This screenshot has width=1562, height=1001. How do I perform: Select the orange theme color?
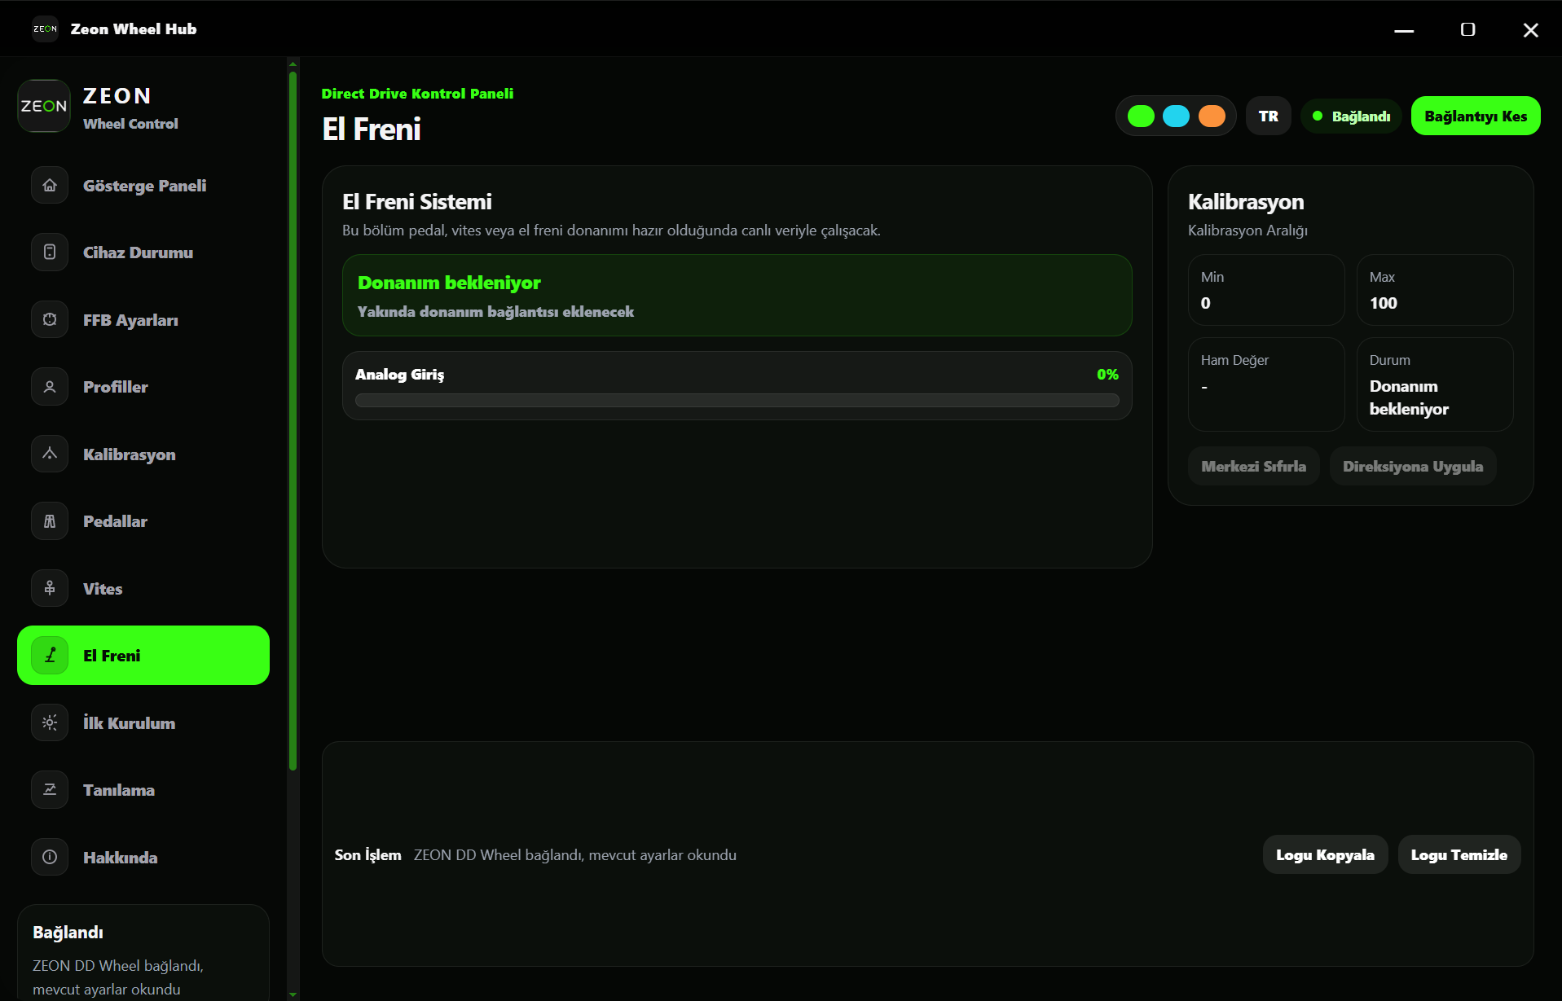(1212, 116)
